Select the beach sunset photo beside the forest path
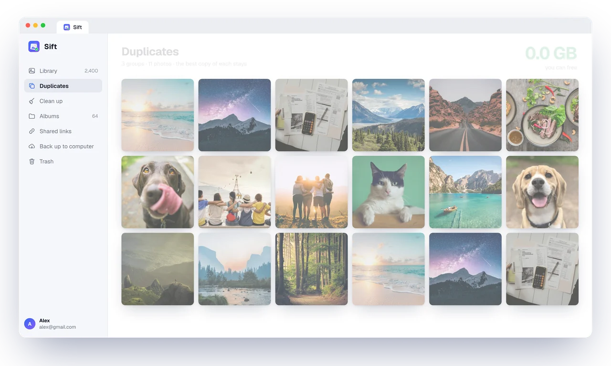Viewport: 611px width, 366px height. [x=389, y=269]
